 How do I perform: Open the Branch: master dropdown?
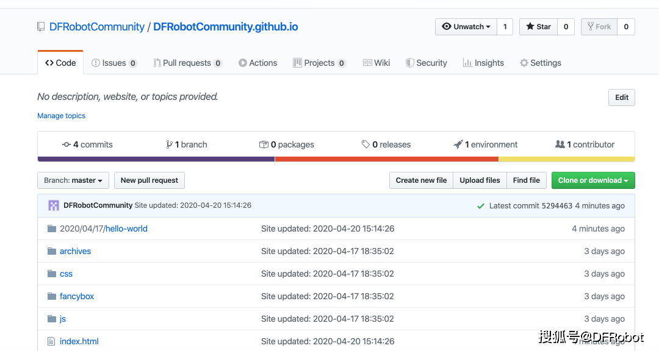pos(73,180)
